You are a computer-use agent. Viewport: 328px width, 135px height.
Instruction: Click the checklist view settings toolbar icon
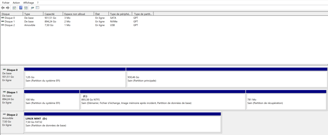coord(37,8)
